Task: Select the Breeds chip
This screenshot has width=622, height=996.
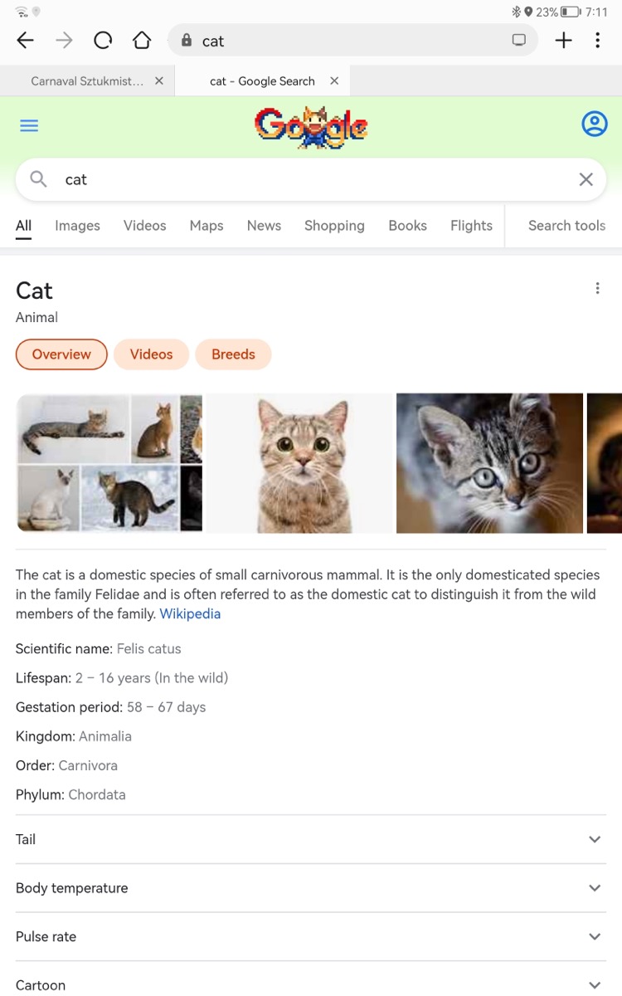Action: [x=233, y=354]
